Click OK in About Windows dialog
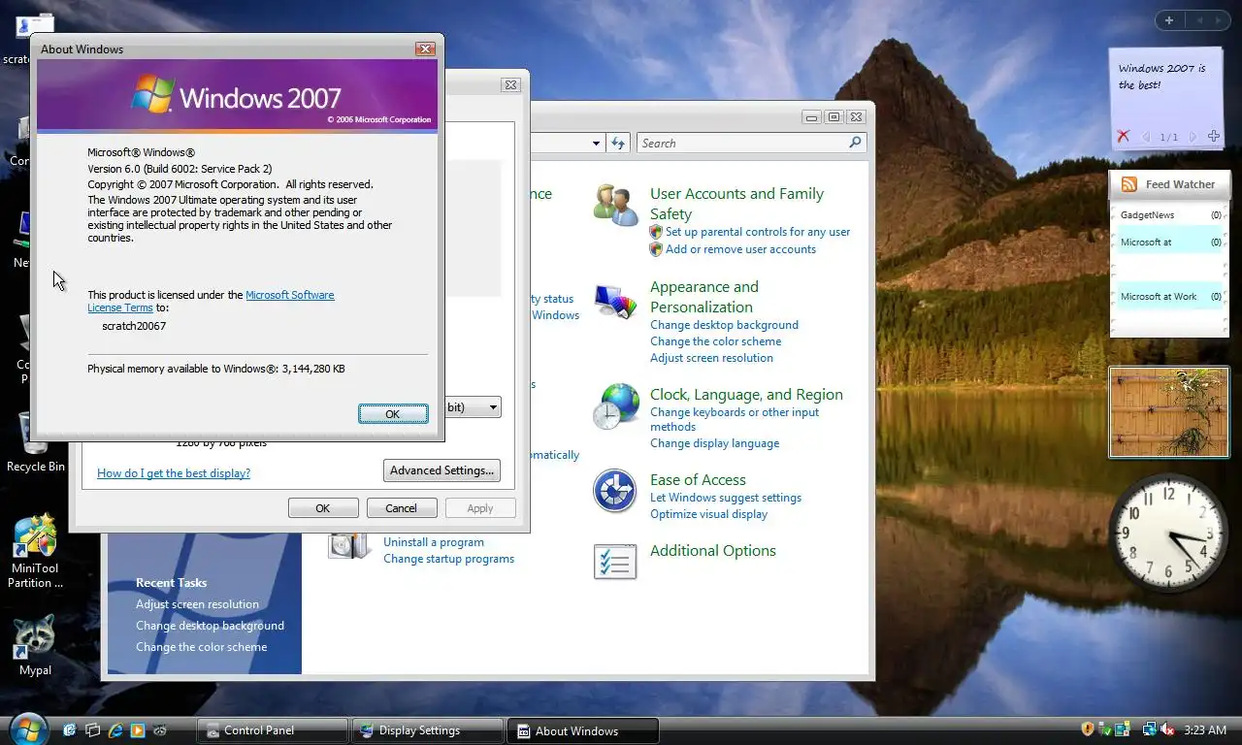Image resolution: width=1242 pixels, height=745 pixels. [393, 413]
